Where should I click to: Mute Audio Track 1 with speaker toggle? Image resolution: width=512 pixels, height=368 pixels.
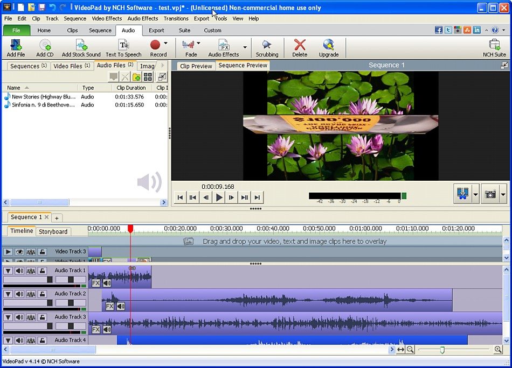(x=19, y=271)
